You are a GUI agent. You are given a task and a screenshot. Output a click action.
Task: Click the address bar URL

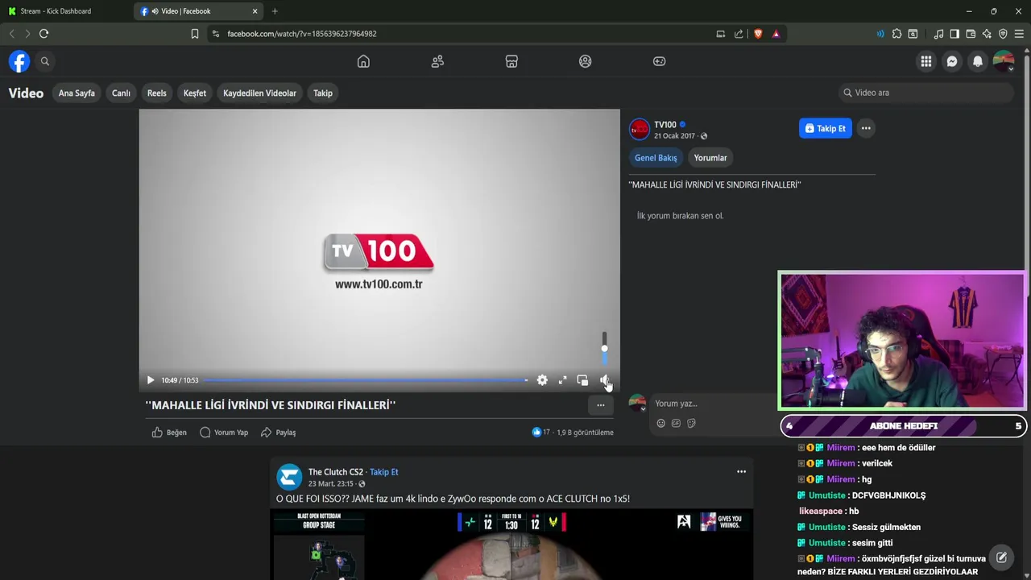(302, 34)
